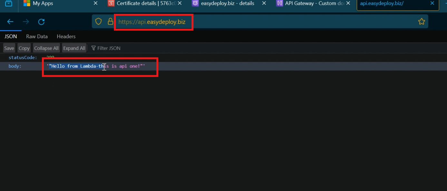
Task: Open the easydeploy.biz - details tab
Action: point(229,4)
